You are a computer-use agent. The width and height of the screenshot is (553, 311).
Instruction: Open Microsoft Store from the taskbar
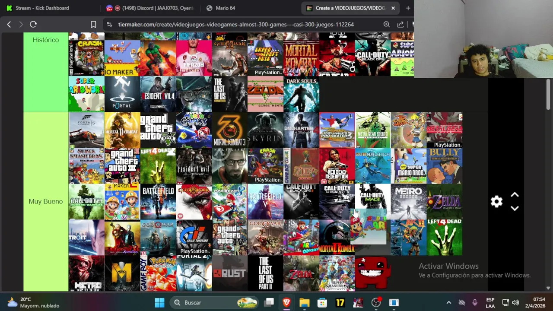pyautogui.click(x=322, y=303)
